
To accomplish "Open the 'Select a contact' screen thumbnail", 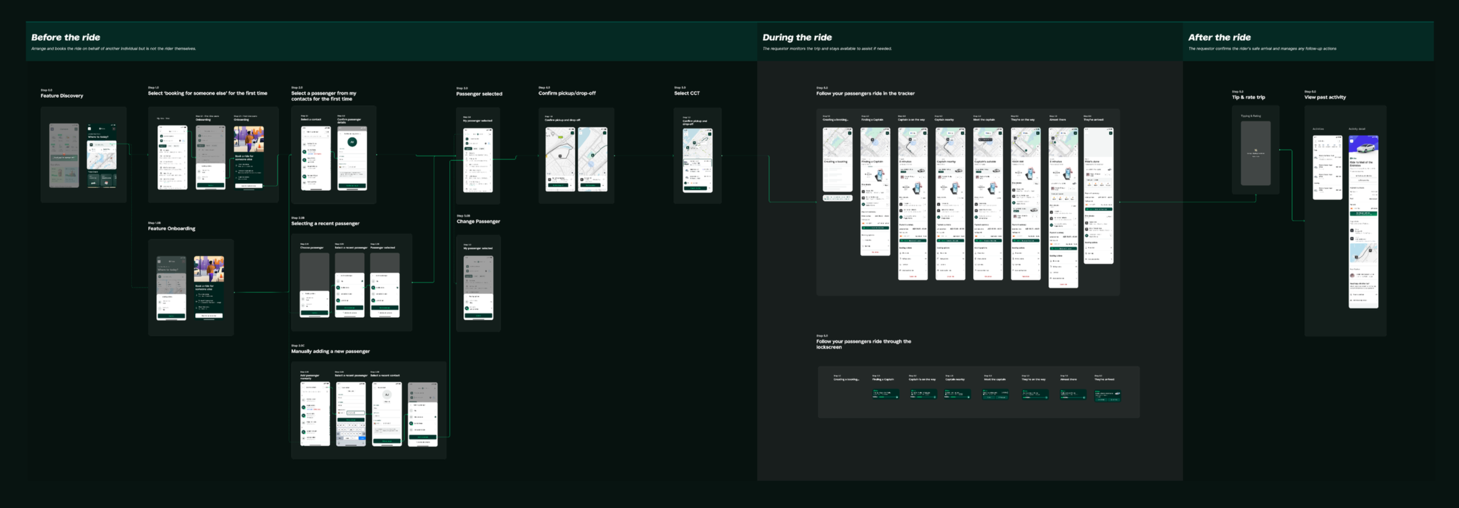I will point(316,158).
